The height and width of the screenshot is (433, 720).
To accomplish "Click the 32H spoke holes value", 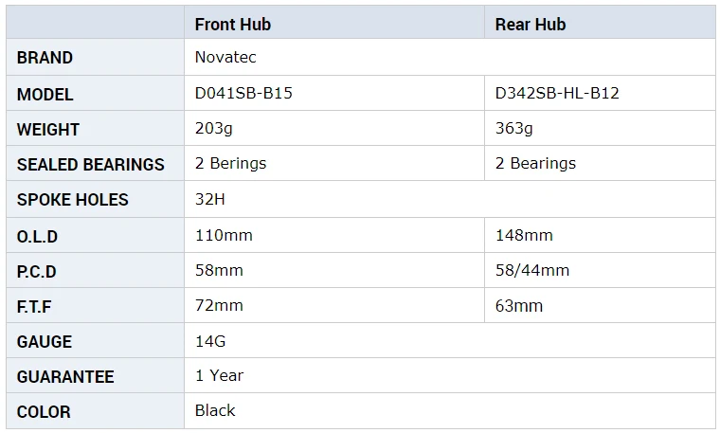I will (x=210, y=199).
